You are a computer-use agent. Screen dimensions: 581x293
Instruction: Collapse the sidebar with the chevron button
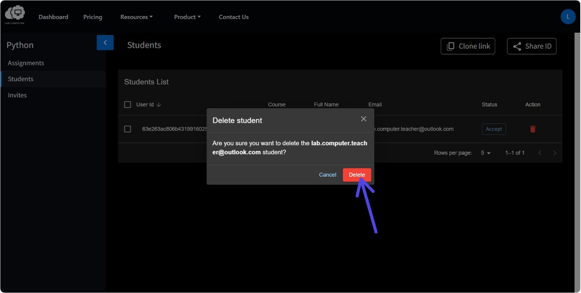coord(105,43)
